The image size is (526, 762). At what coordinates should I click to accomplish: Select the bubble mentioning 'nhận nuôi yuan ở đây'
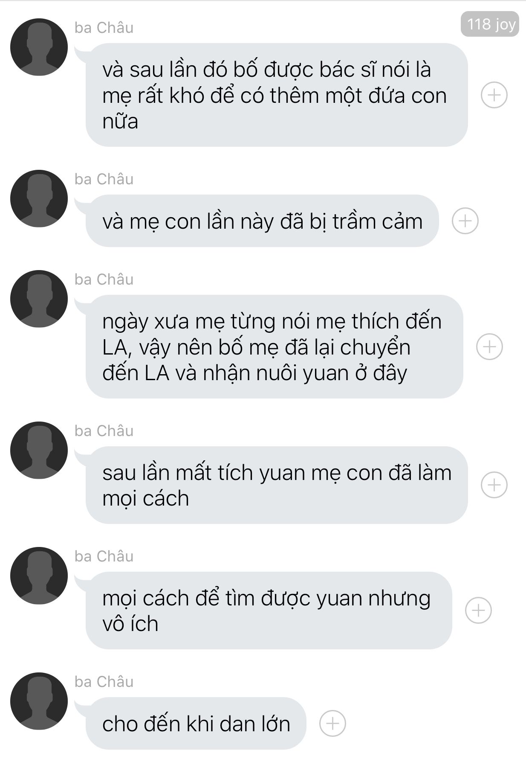[274, 346]
